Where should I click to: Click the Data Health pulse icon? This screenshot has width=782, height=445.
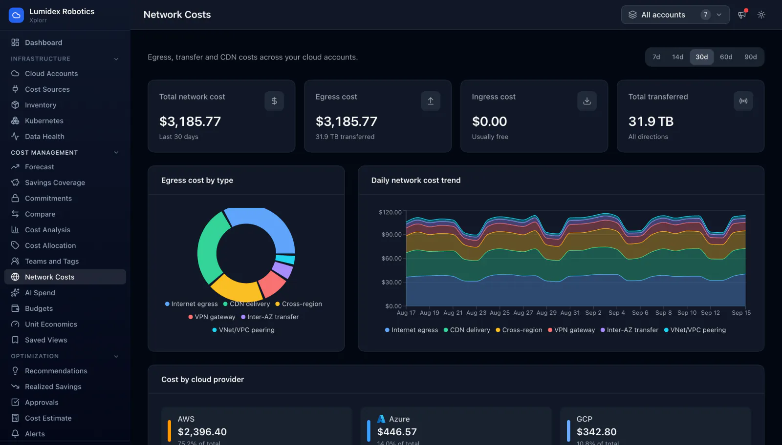(x=15, y=137)
